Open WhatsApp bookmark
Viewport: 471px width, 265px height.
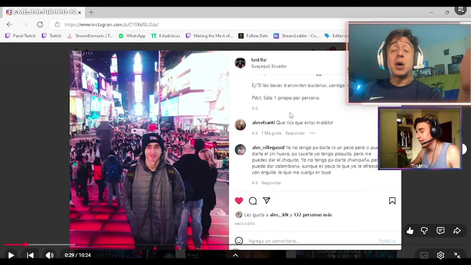coord(132,36)
